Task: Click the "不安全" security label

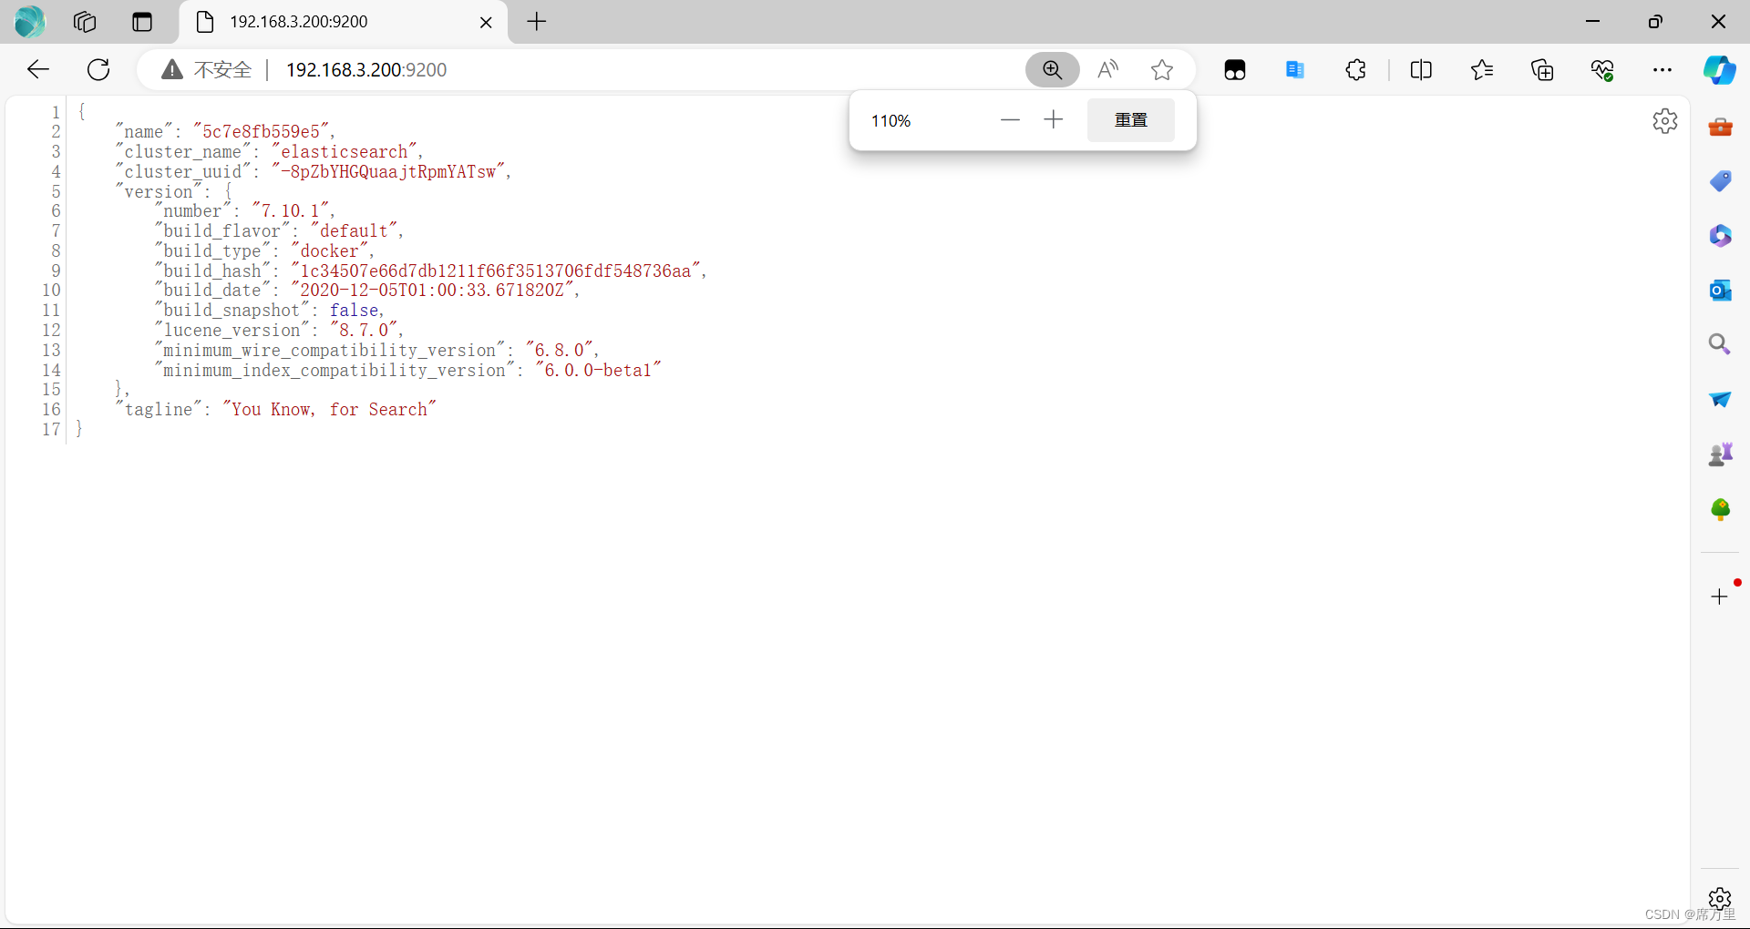Action: click(223, 70)
